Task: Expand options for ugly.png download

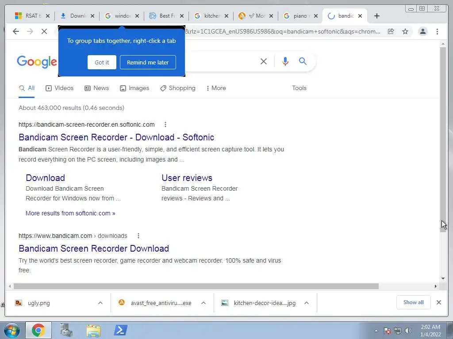Action: [x=100, y=303]
